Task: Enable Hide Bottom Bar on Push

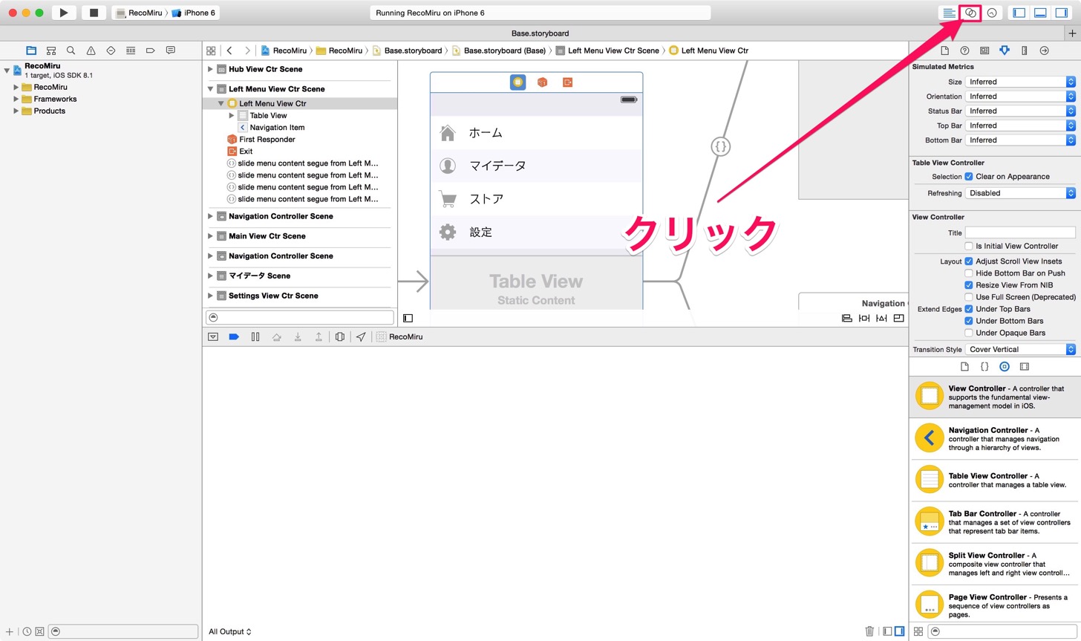Action: pyautogui.click(x=969, y=273)
